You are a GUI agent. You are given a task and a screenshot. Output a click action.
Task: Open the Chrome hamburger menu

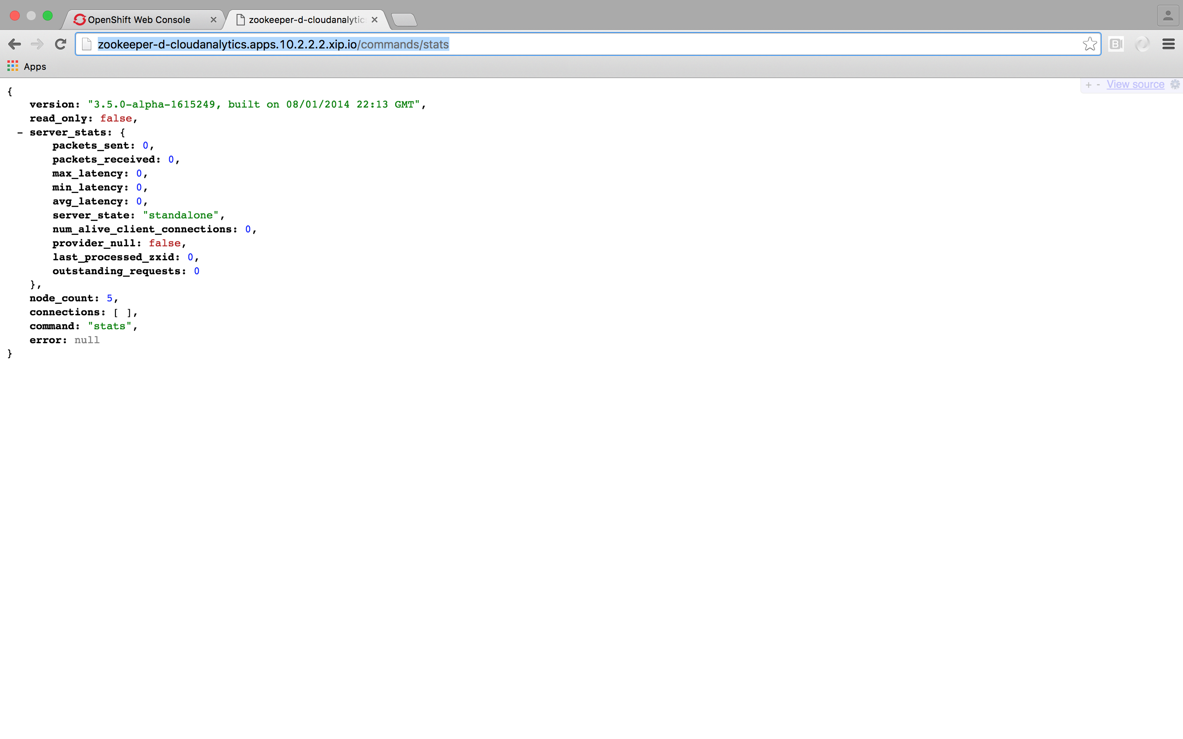point(1168,44)
